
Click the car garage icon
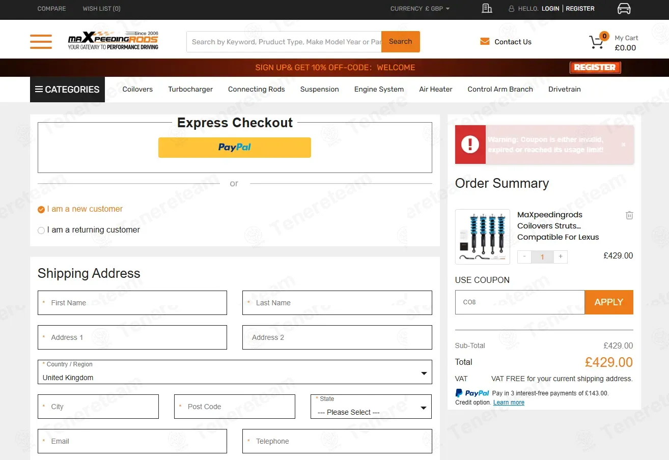coord(624,9)
